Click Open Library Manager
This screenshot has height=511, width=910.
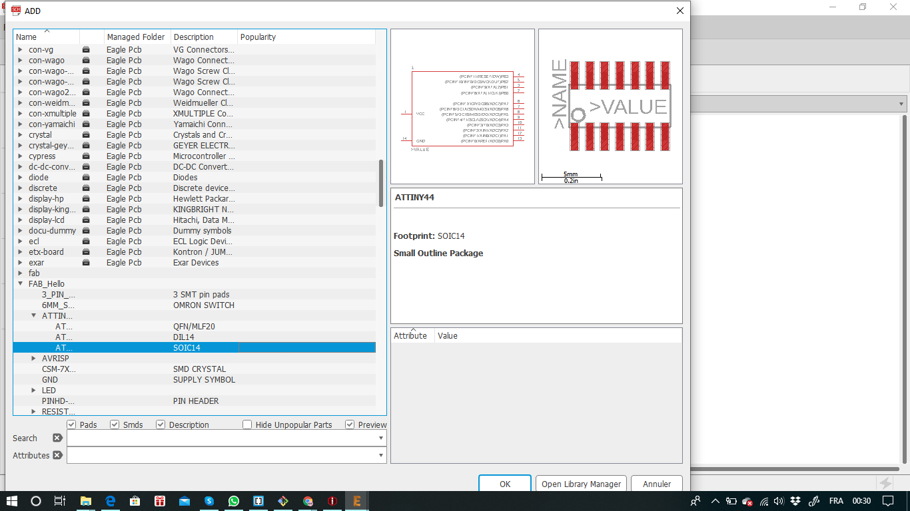click(x=581, y=484)
